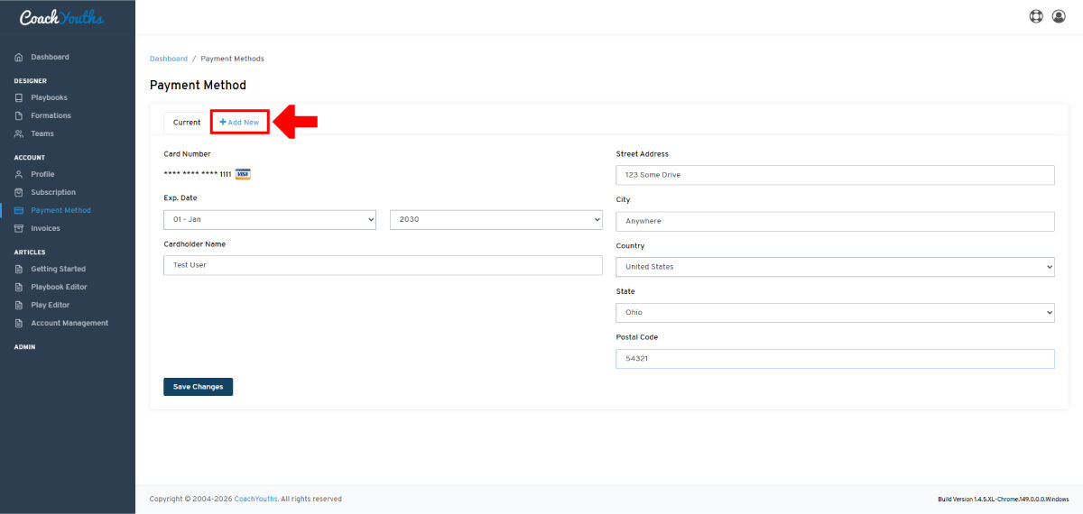This screenshot has height=514, width=1083.
Task: Click the Getting Started article icon
Action: click(19, 269)
